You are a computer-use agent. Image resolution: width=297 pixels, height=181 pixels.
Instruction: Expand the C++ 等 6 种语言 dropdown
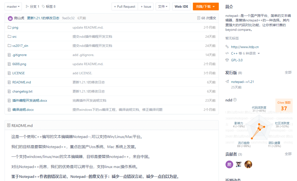point(245,53)
